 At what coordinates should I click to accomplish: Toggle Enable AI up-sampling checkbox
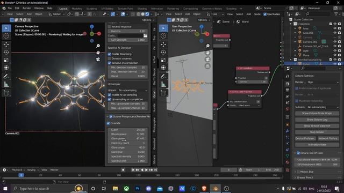(x=109, y=95)
